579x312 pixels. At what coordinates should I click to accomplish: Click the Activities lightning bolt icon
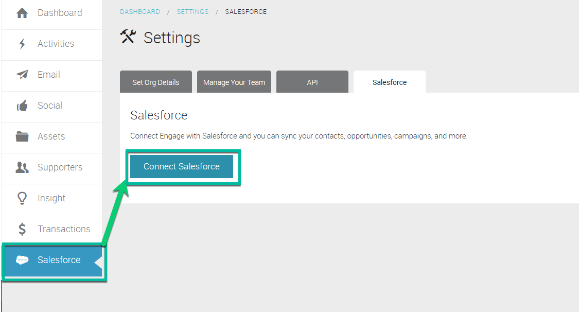click(x=22, y=44)
